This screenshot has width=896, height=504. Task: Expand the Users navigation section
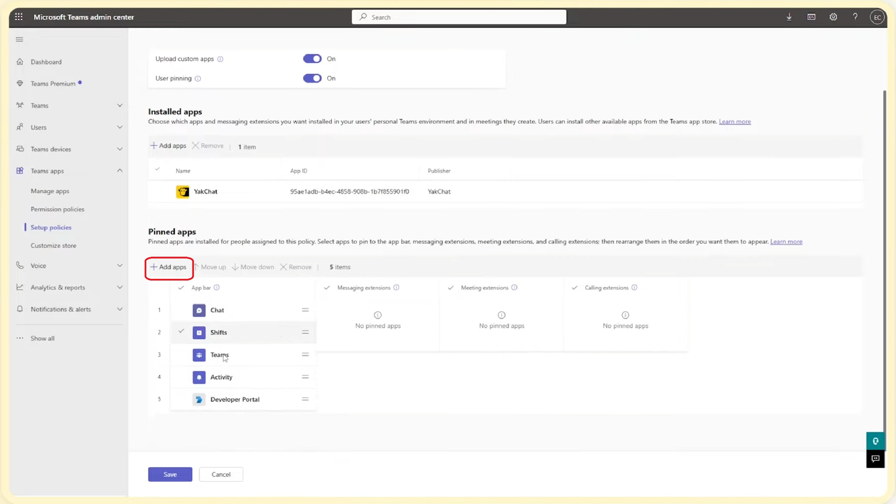119,127
